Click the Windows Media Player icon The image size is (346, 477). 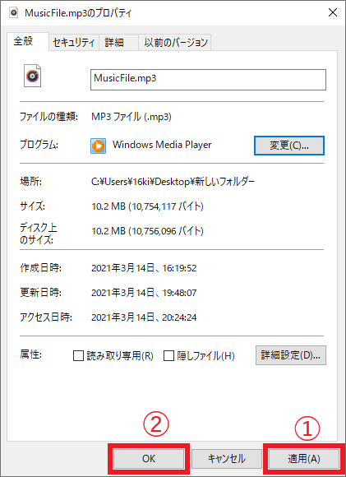tap(98, 146)
